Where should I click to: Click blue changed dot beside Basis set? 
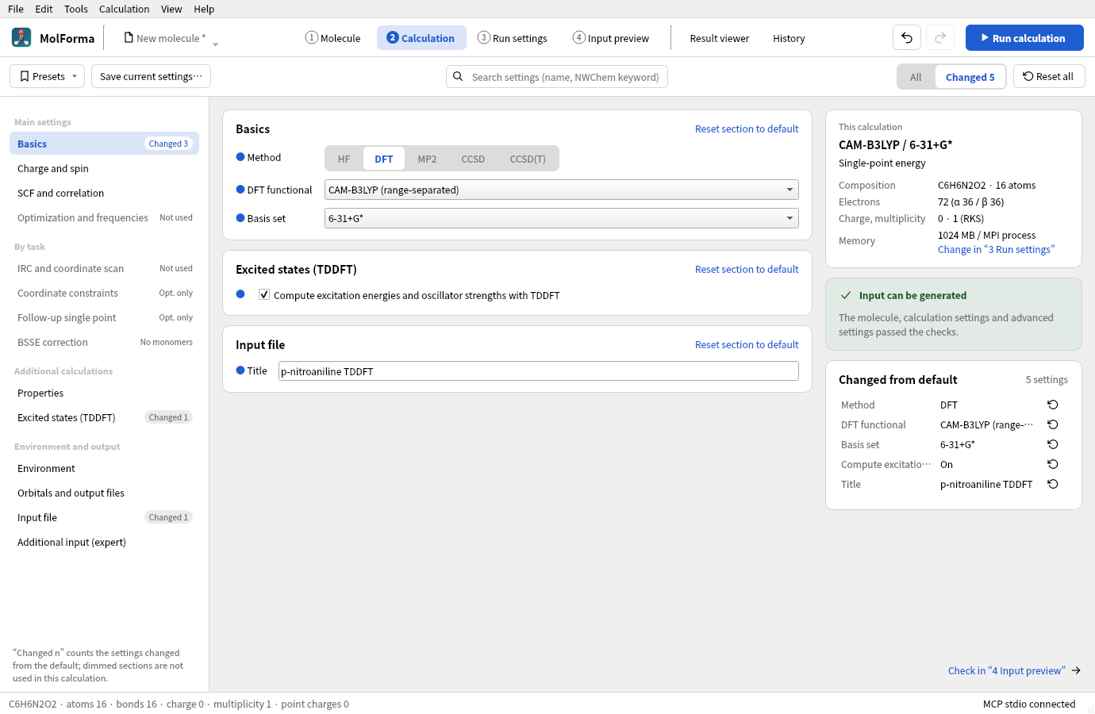pos(240,218)
